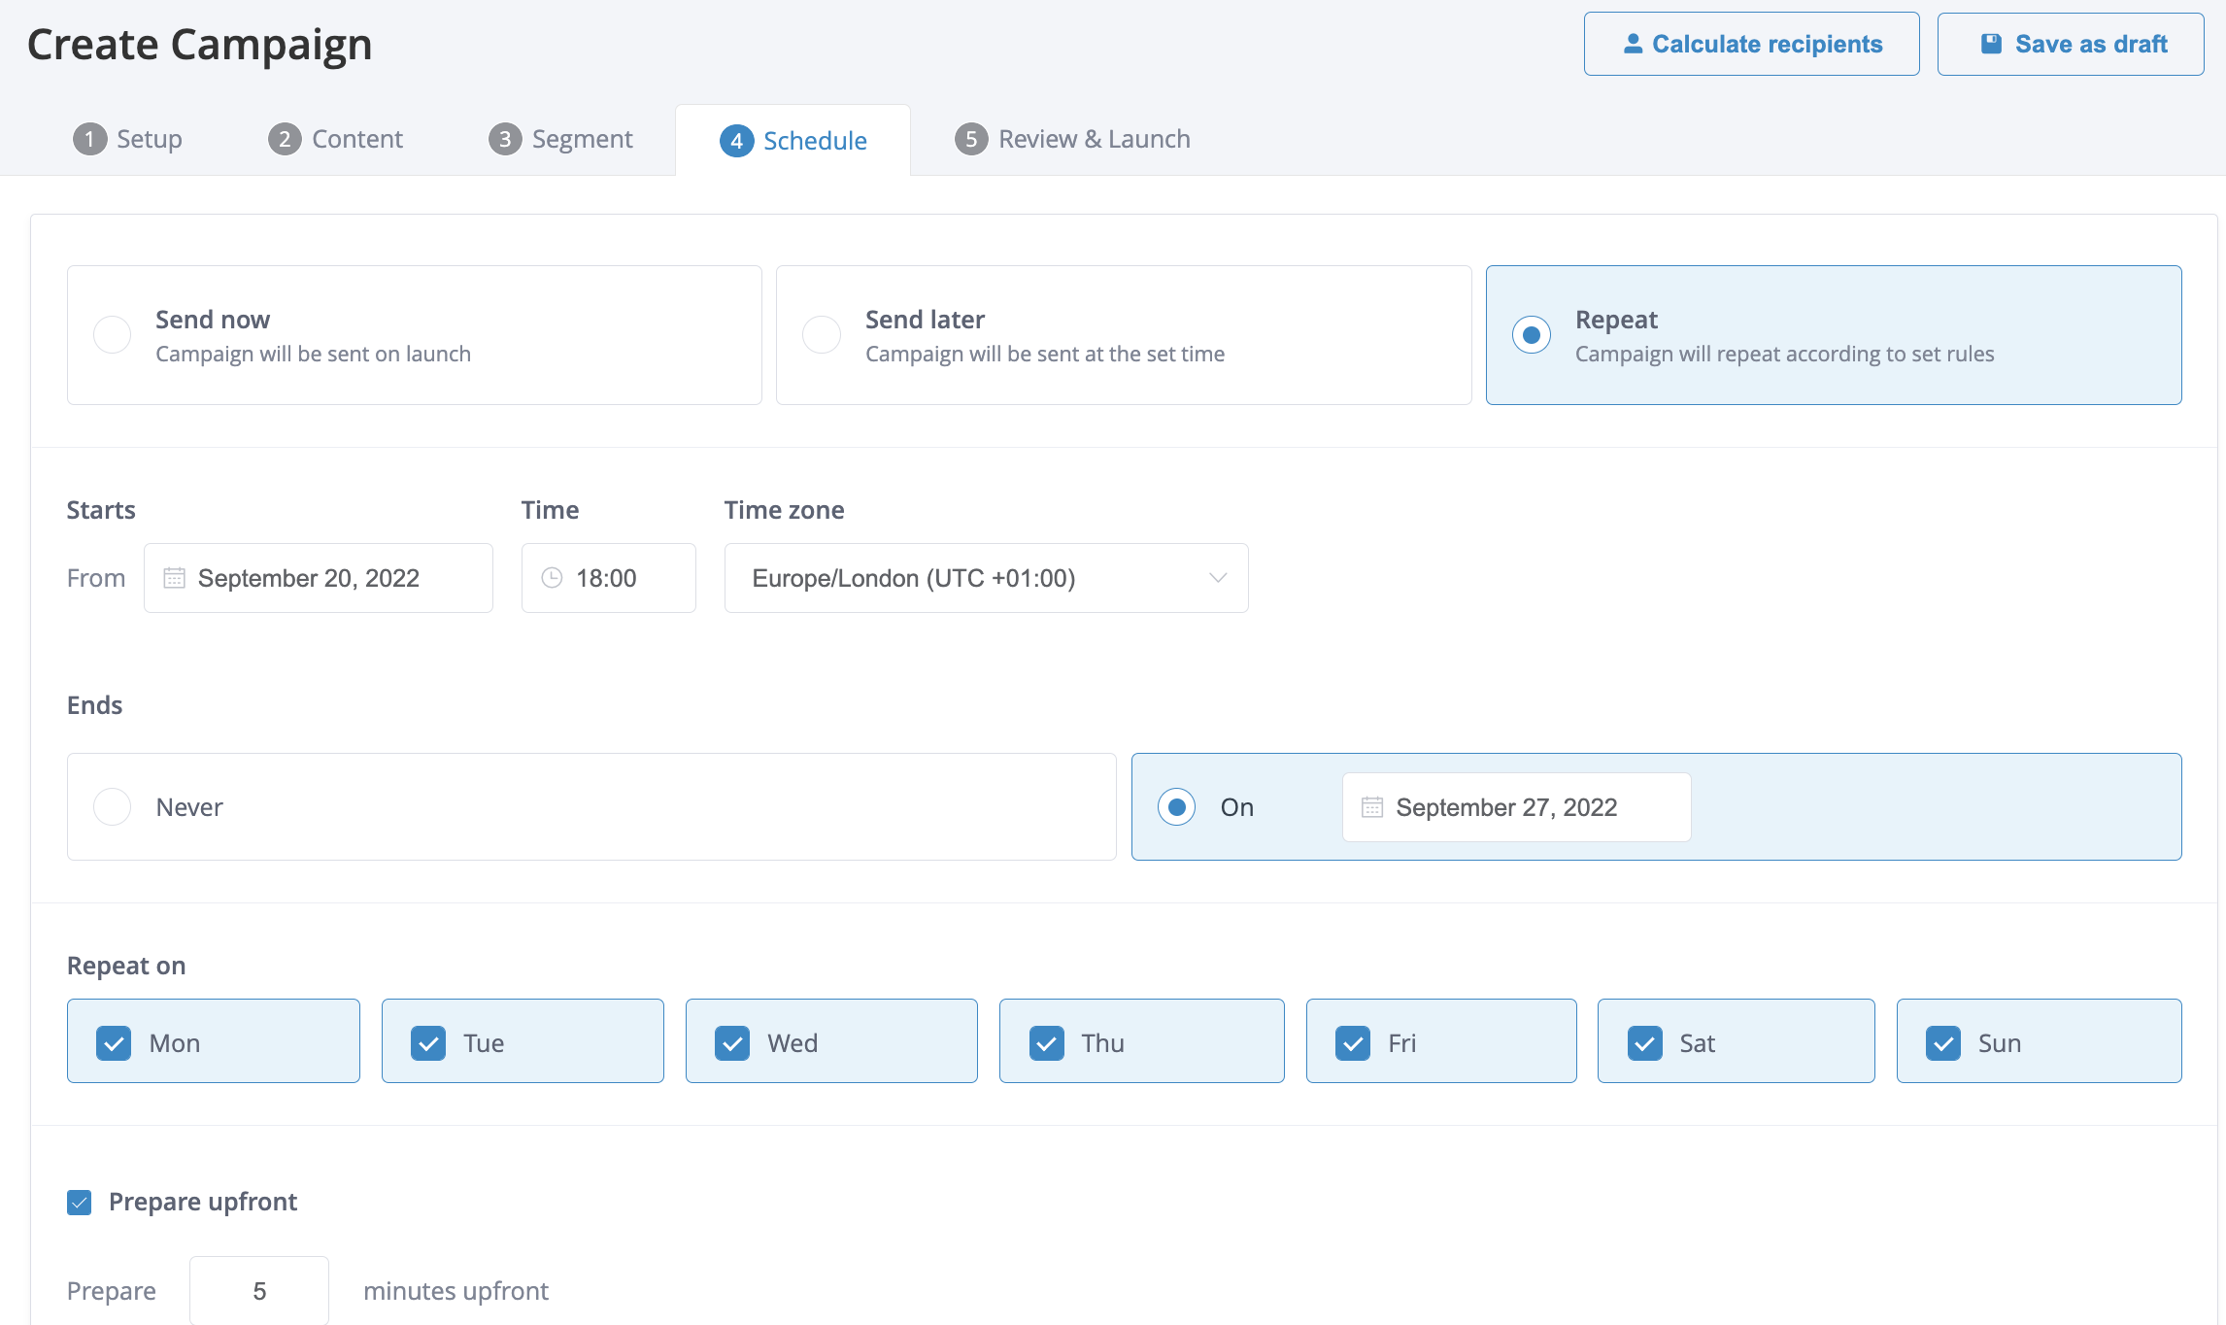2226x1325 pixels.
Task: Open the Time zone dropdown
Action: click(986, 578)
